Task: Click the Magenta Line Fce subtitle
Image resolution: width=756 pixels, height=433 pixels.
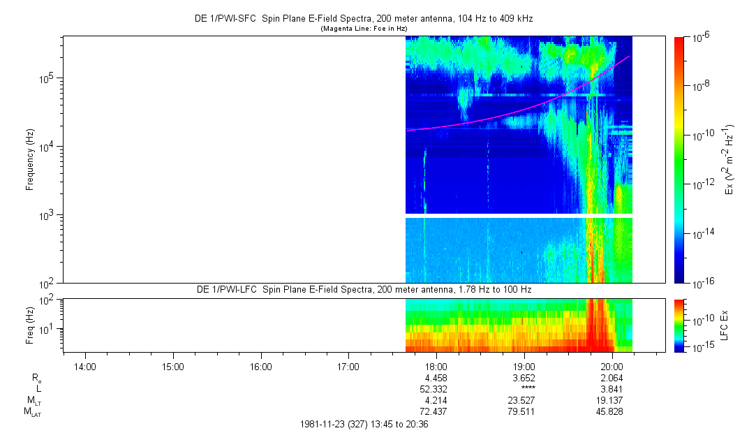Action: (363, 29)
